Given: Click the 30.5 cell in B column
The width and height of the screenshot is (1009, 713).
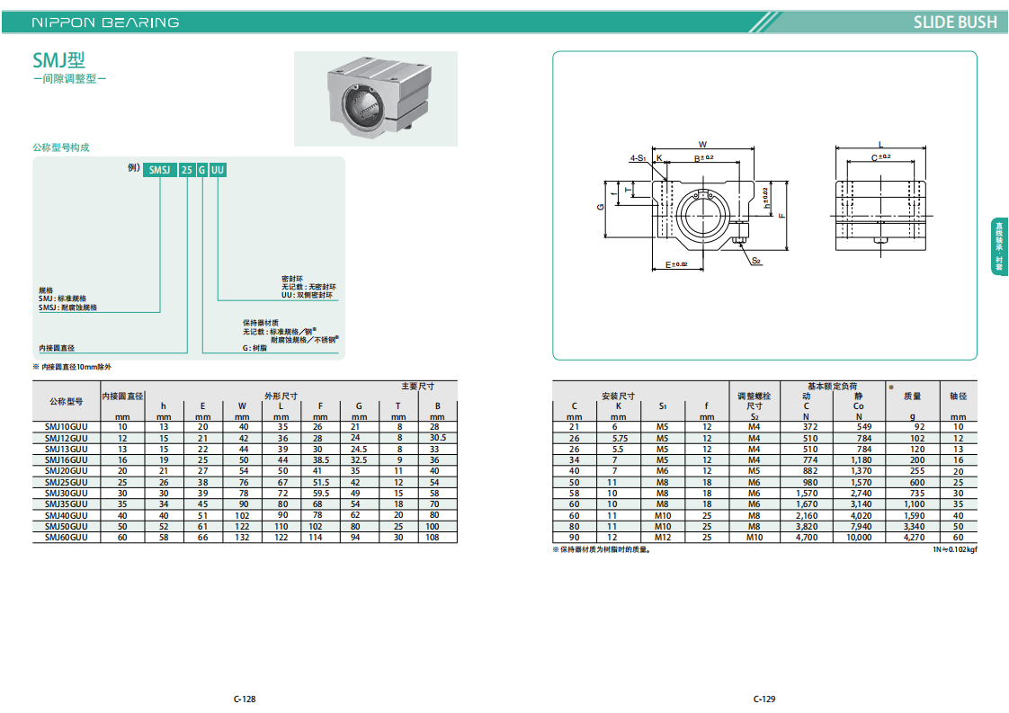Looking at the screenshot, I should pyautogui.click(x=438, y=438).
